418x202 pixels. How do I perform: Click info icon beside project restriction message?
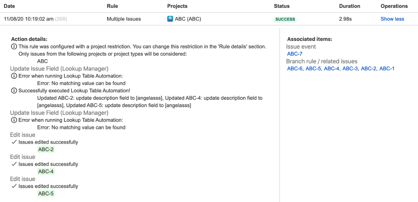pos(14,47)
